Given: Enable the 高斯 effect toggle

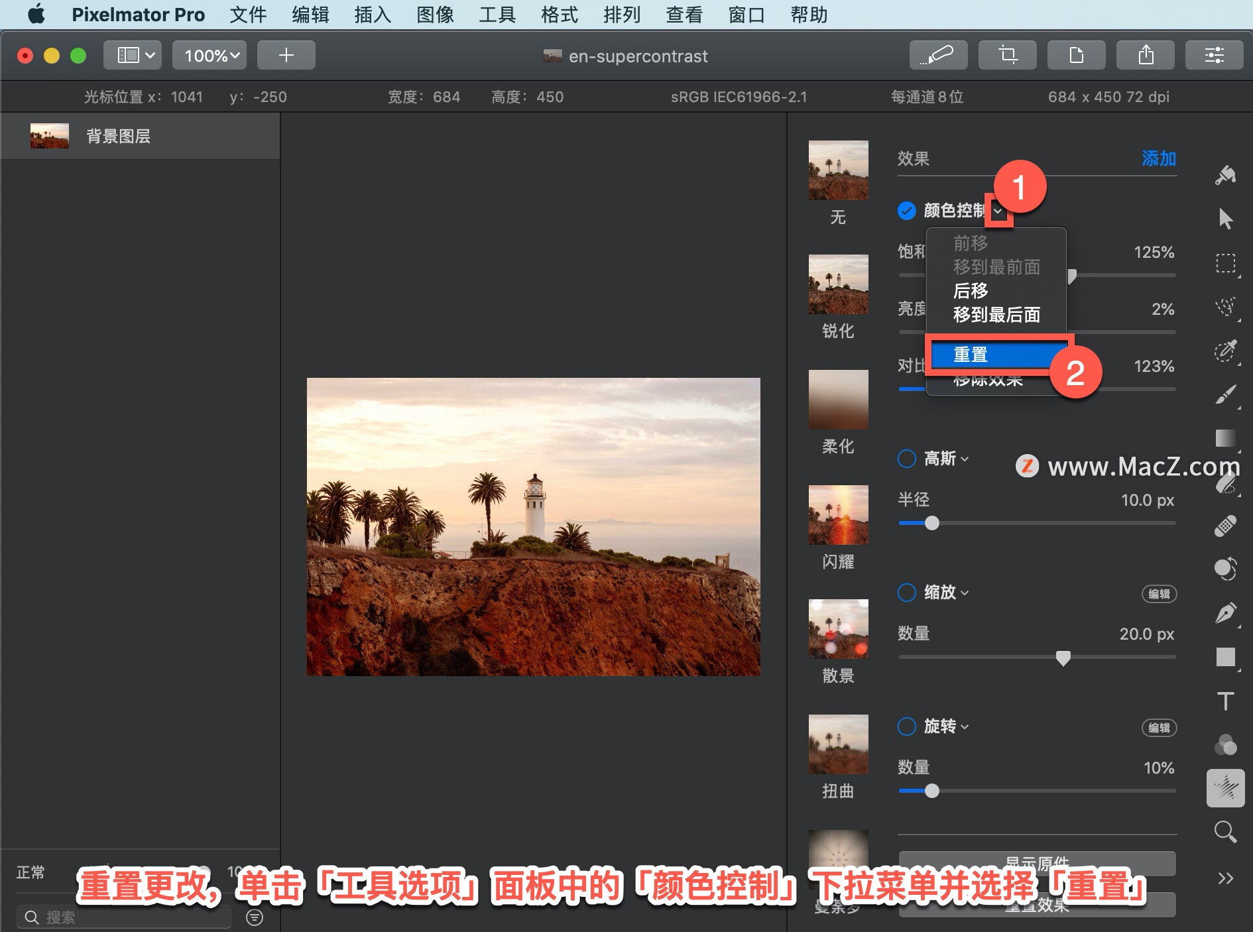Looking at the screenshot, I should (906, 459).
